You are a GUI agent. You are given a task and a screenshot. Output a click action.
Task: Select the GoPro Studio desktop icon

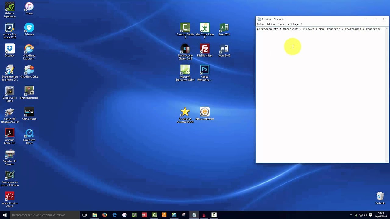click(x=29, y=114)
